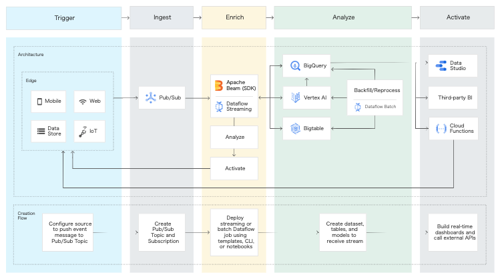Viewport: 500px width, 279px height.
Task: Click the Web wifi icon
Action: [83, 101]
